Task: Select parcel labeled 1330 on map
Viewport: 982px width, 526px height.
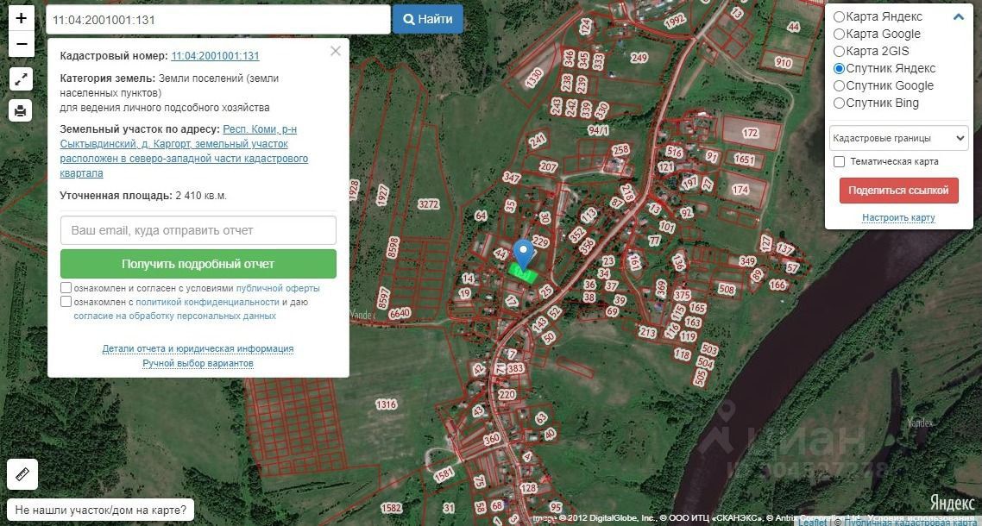Action: 534,78
